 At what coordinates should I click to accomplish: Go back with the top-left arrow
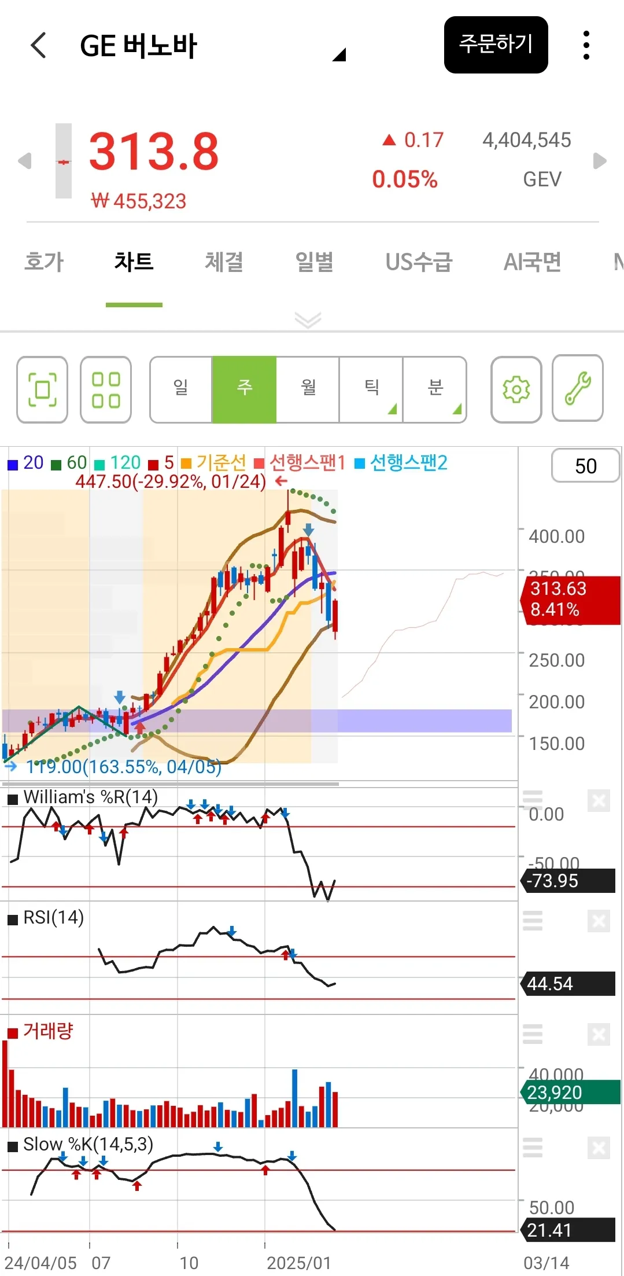pos(38,45)
